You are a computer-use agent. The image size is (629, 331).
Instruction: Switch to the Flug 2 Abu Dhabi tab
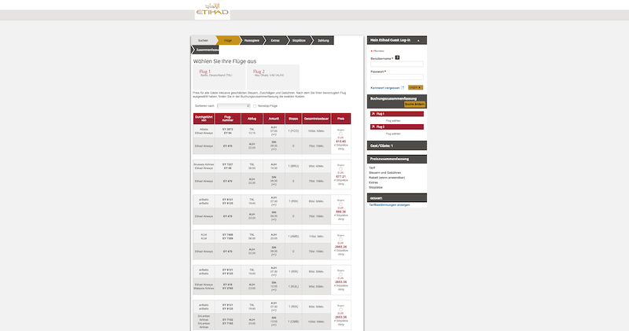coord(273,77)
